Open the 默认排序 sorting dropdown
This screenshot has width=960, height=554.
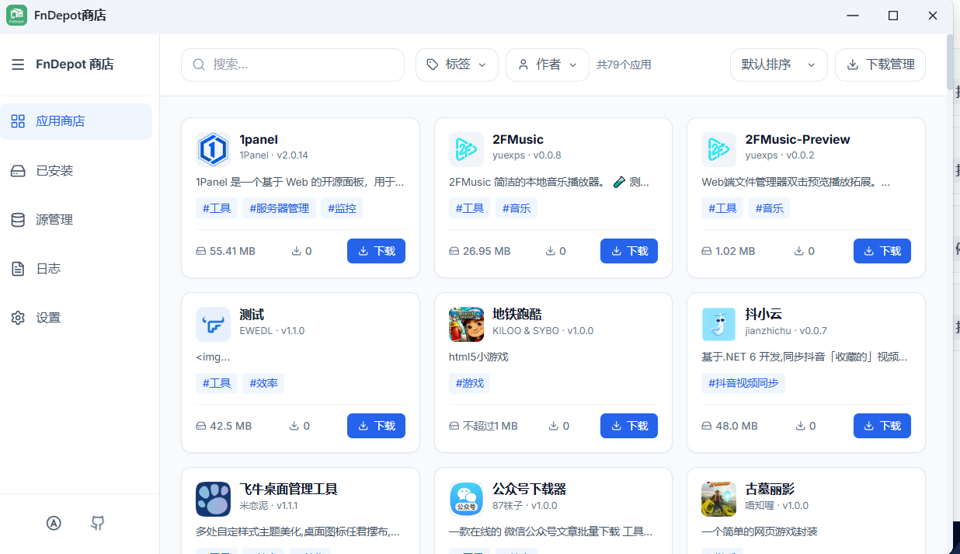coord(777,65)
